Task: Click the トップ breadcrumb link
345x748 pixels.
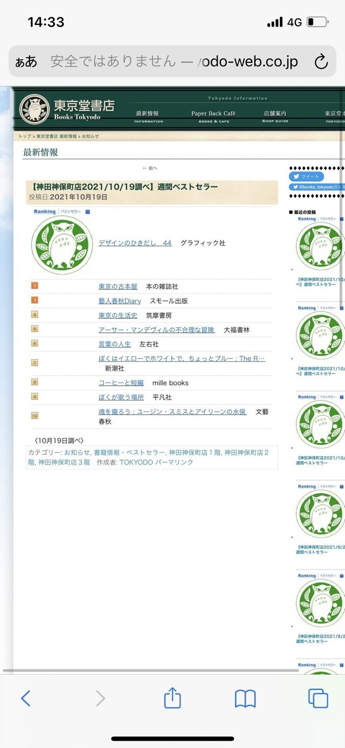Action: pos(25,136)
